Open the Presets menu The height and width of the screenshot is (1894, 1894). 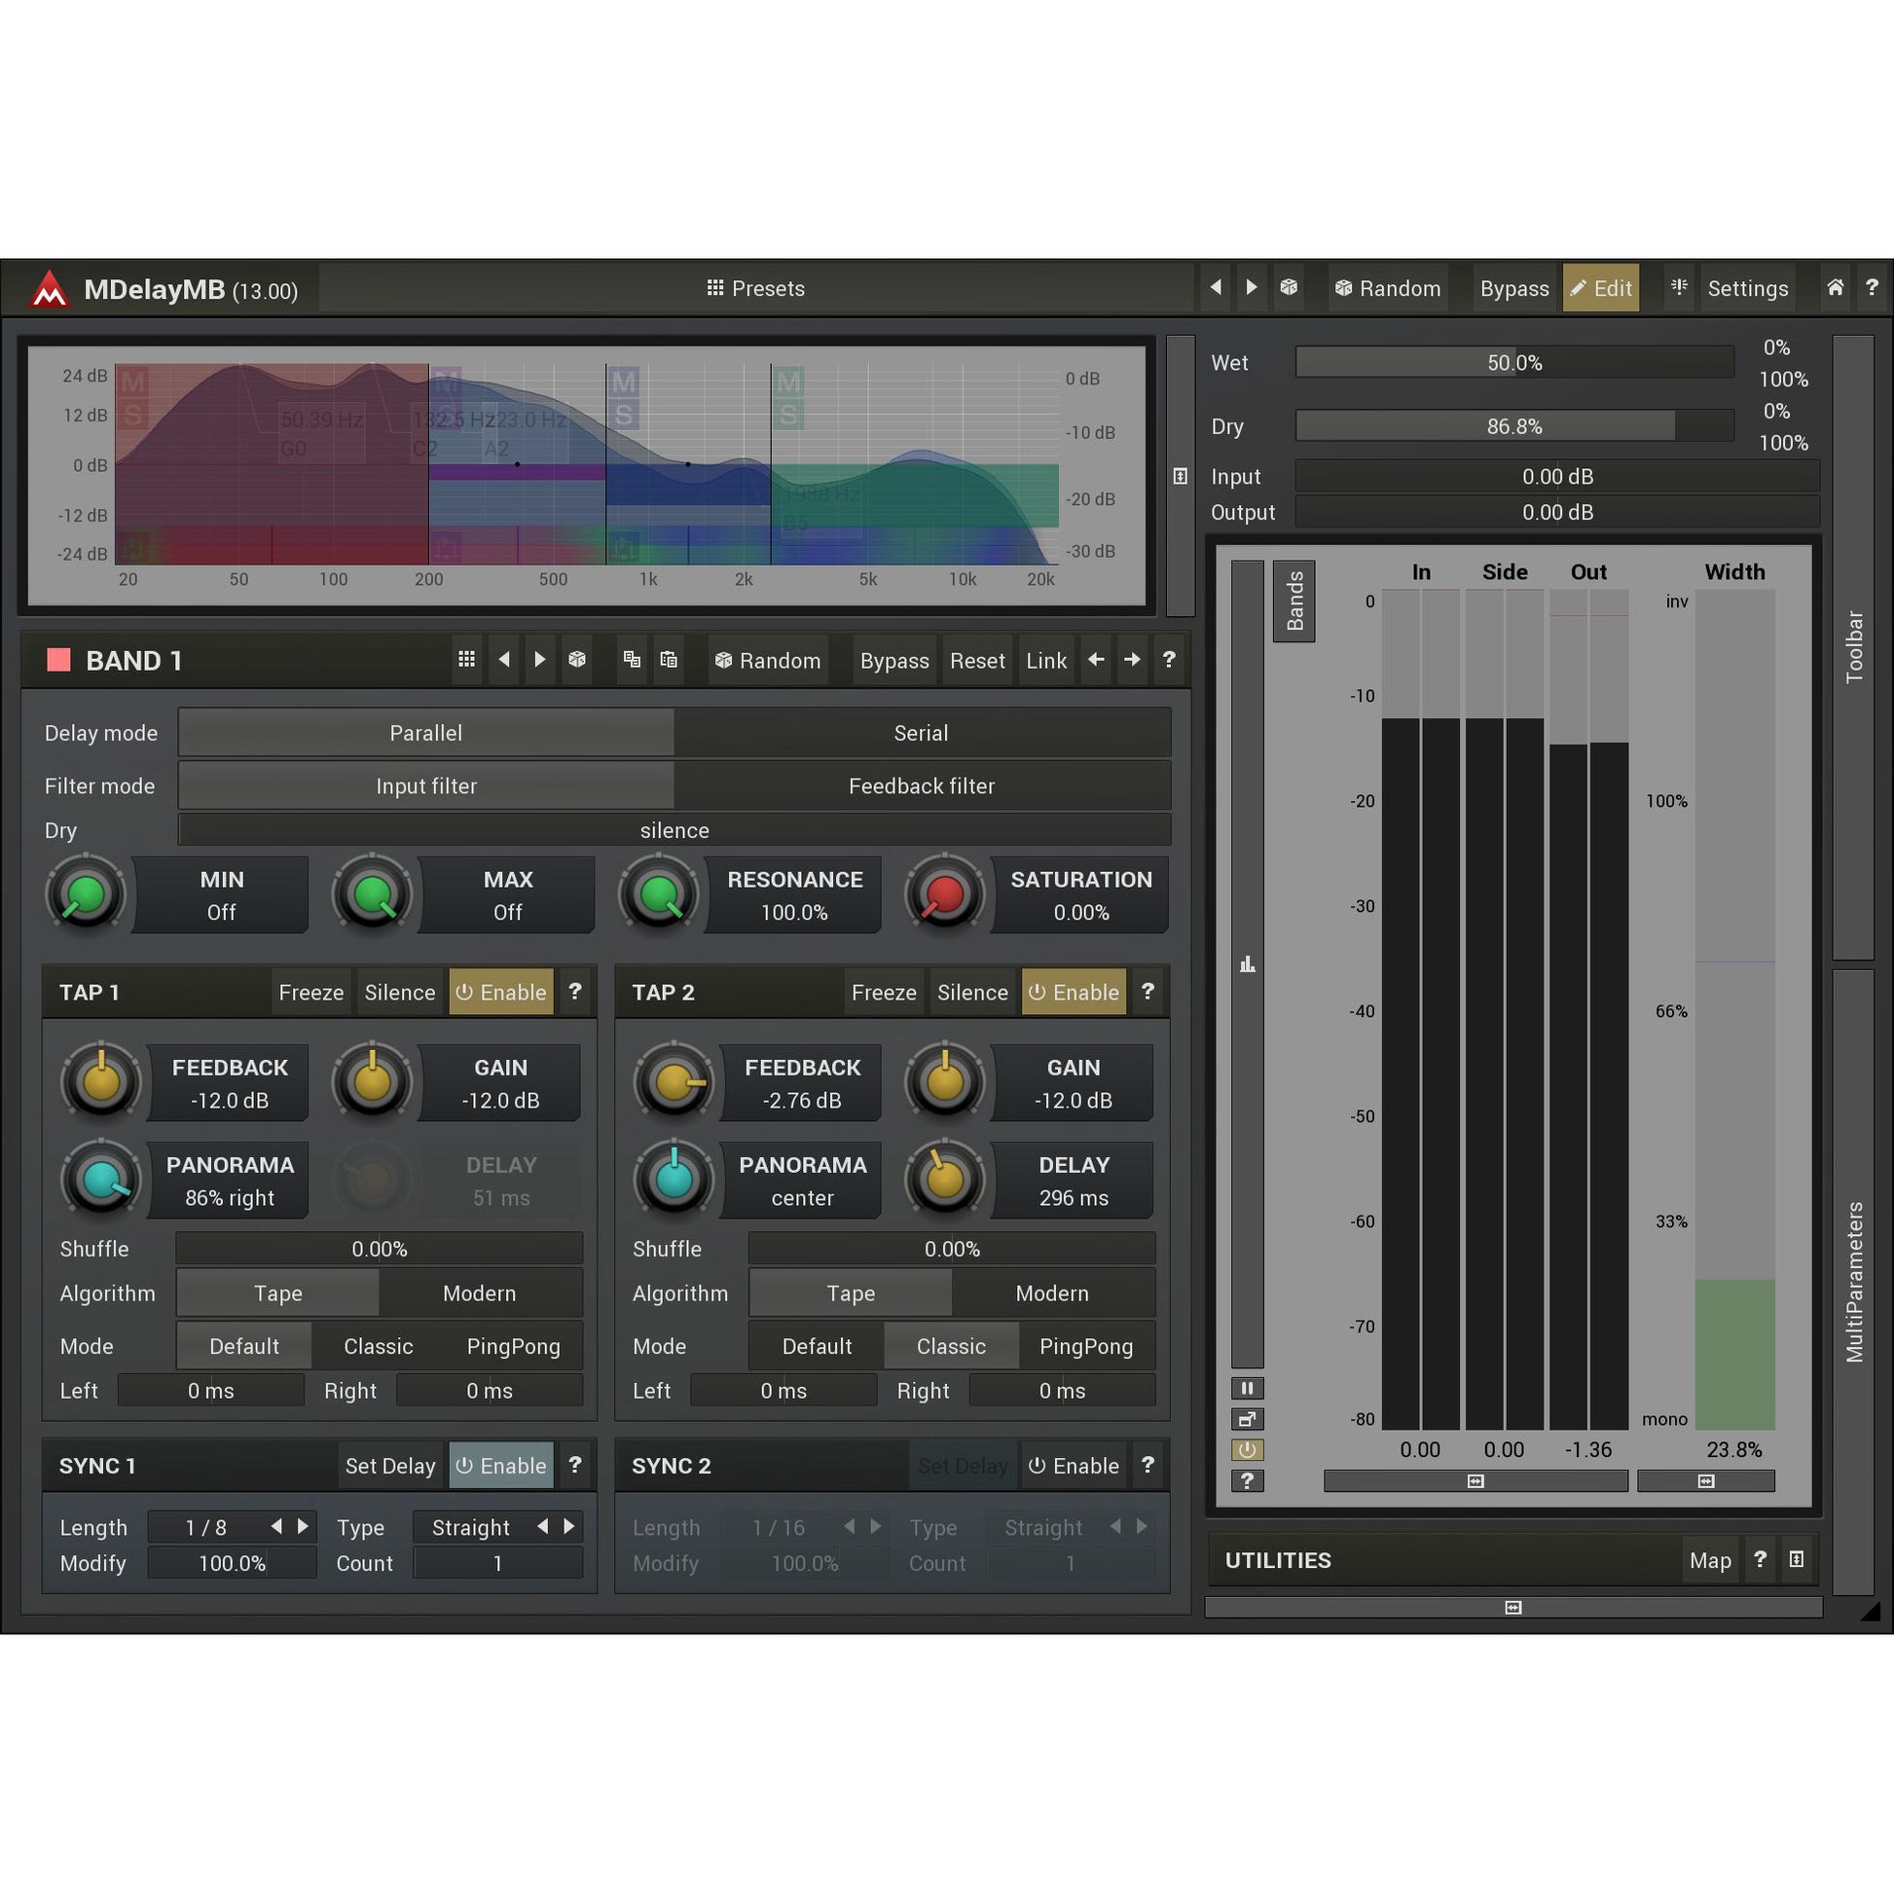pyautogui.click(x=756, y=288)
